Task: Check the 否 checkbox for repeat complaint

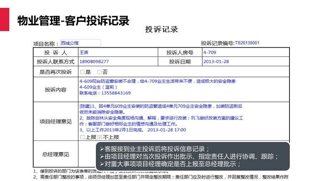Action: click(99, 72)
